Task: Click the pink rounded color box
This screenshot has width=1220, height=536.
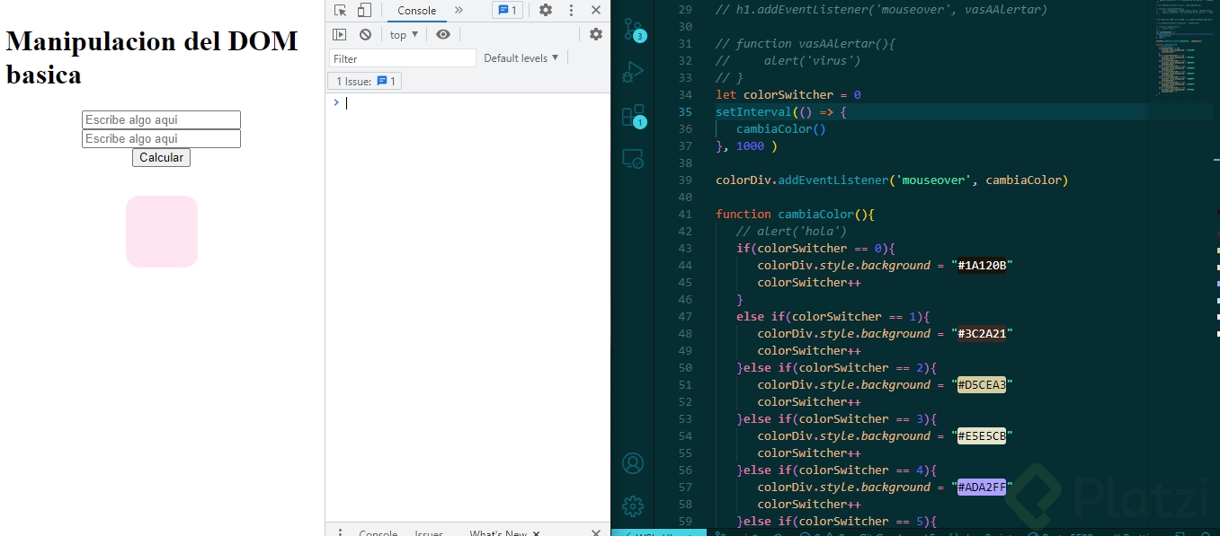Action: pyautogui.click(x=162, y=232)
